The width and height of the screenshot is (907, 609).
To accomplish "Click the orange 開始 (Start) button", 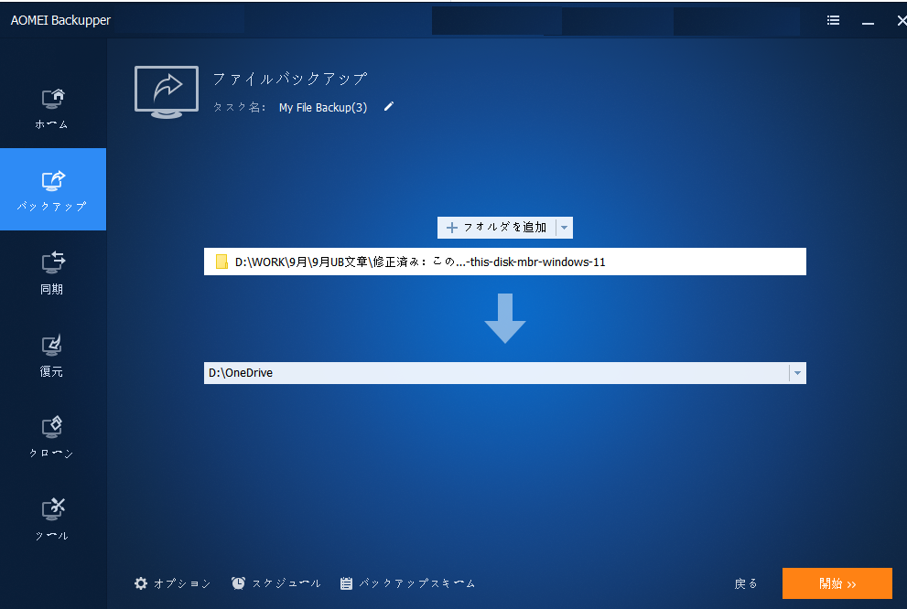I will [x=837, y=583].
